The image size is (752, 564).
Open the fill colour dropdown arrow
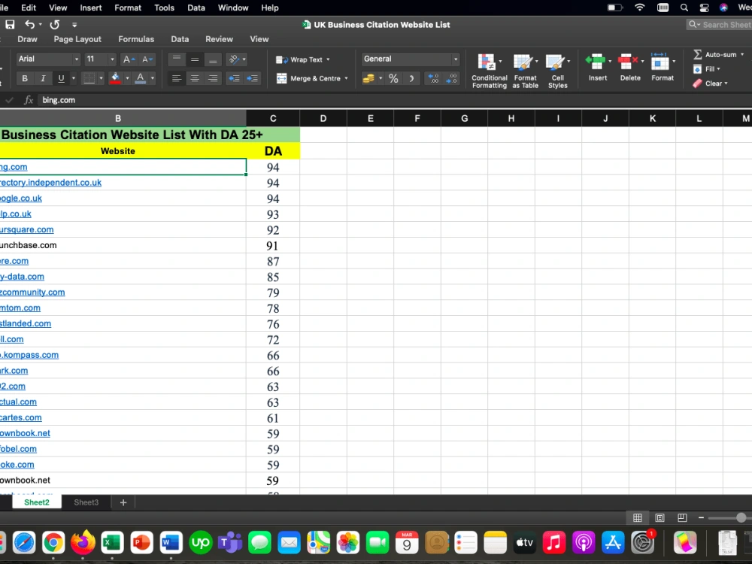[x=127, y=78]
